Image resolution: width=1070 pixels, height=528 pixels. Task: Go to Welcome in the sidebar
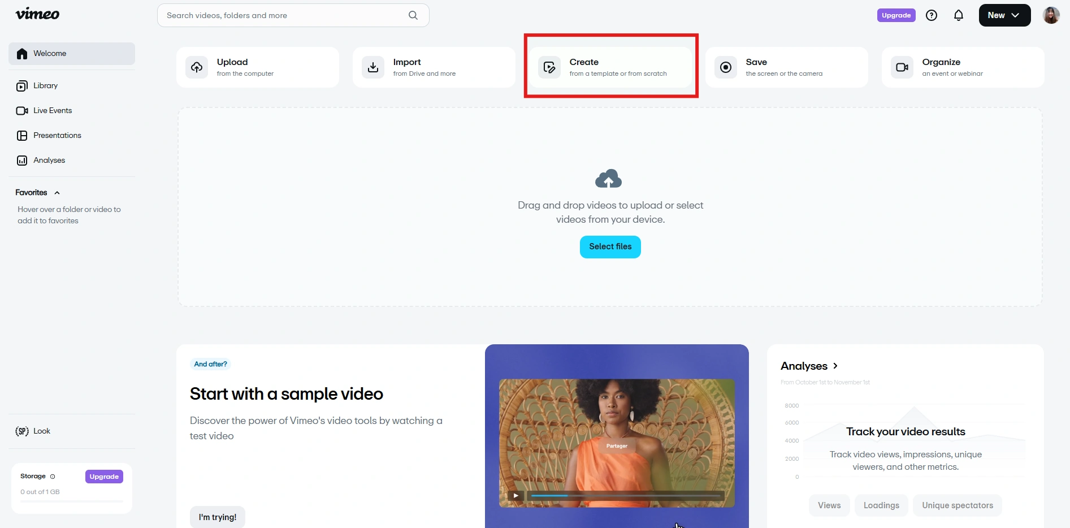72,54
